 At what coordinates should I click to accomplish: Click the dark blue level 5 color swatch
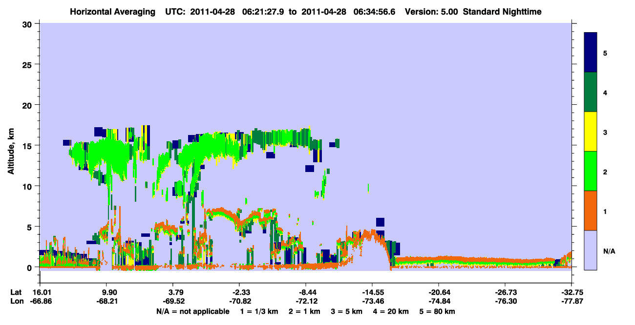click(591, 52)
